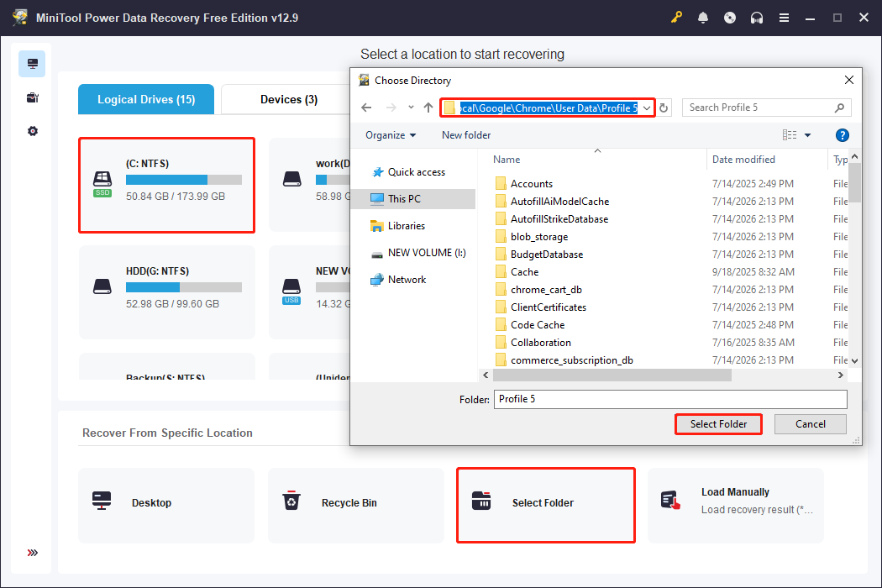
Task: Switch to Devices (3) tab
Action: pos(289,100)
